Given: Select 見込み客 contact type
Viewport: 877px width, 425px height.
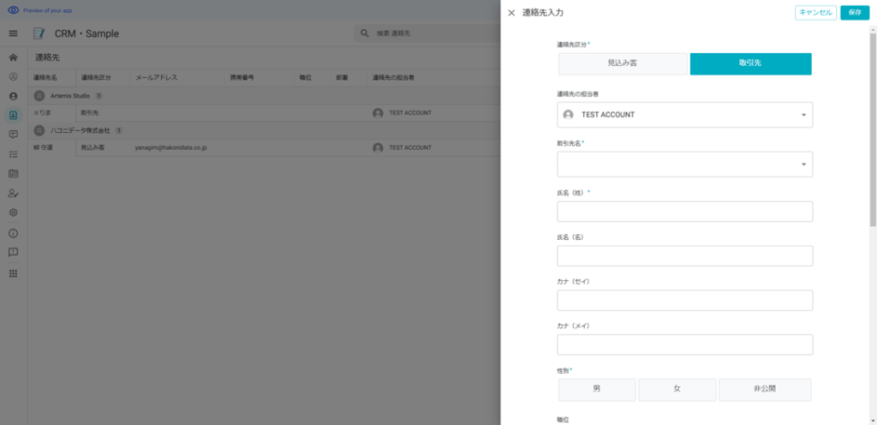Looking at the screenshot, I should tap(623, 63).
